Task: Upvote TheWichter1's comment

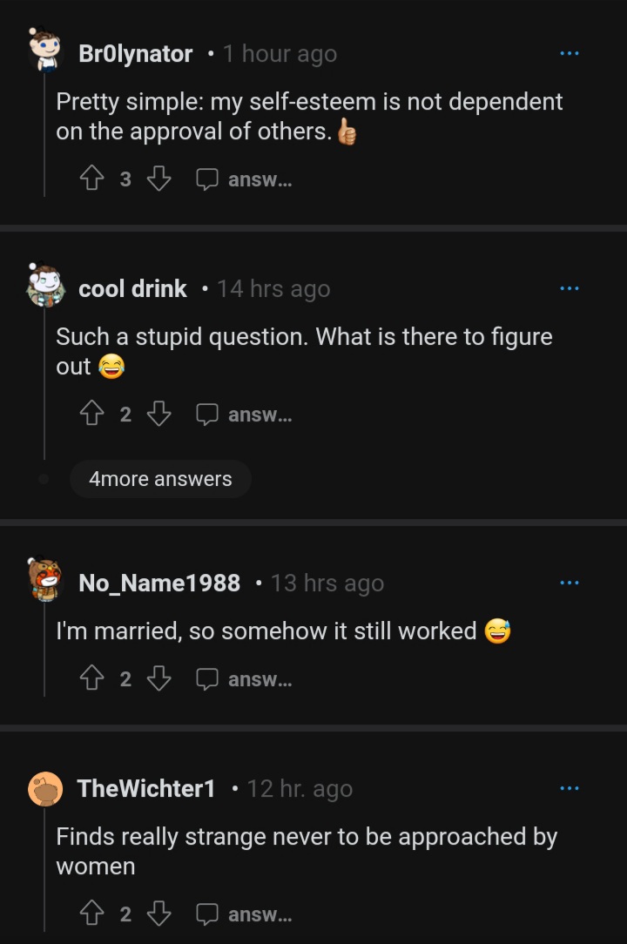Action: (91, 913)
